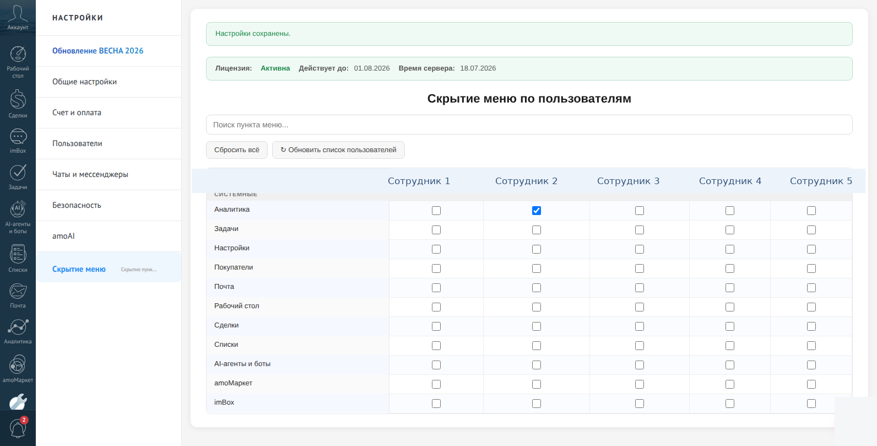Open Задачи tasks icon
This screenshot has height=446, width=877.
click(x=18, y=176)
